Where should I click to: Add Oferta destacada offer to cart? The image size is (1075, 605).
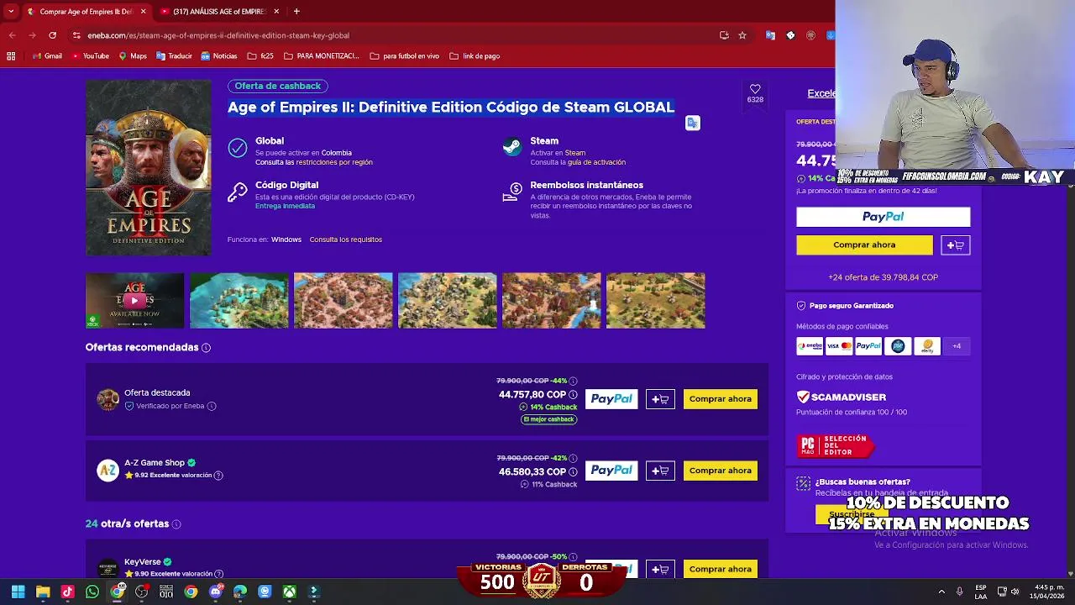660,399
